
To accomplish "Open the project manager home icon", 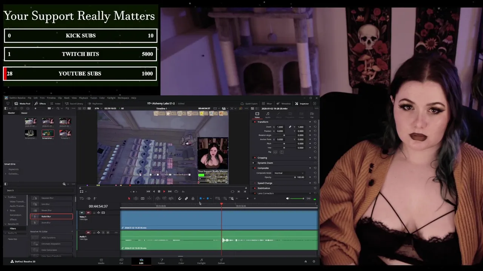I will [x=306, y=261].
